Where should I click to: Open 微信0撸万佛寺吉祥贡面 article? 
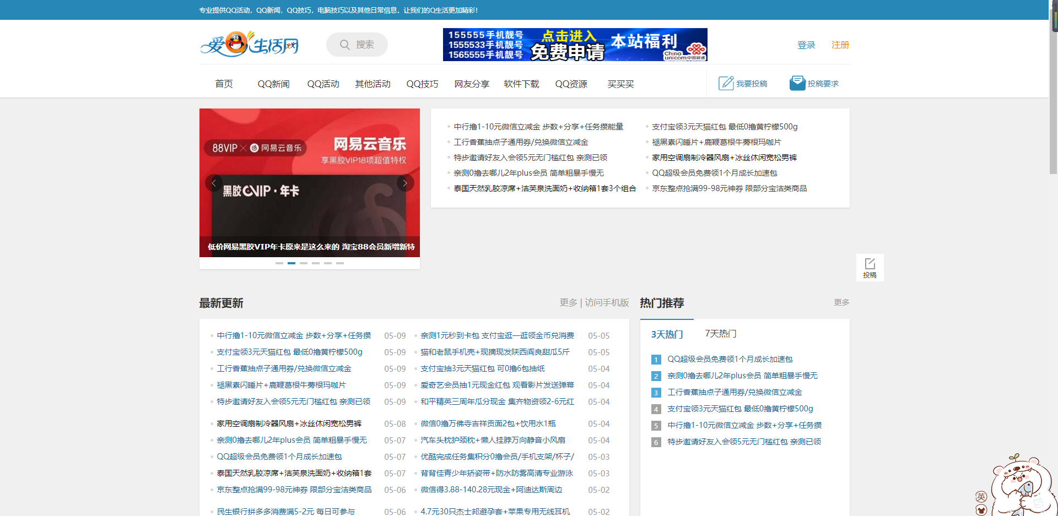click(488, 423)
